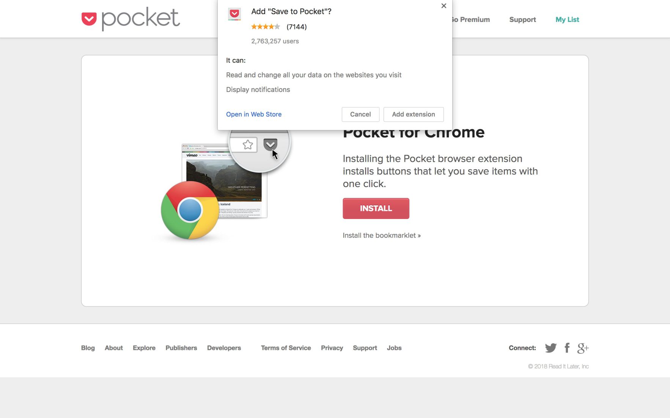Open in Web Store link
This screenshot has width=670, height=418.
click(x=253, y=114)
